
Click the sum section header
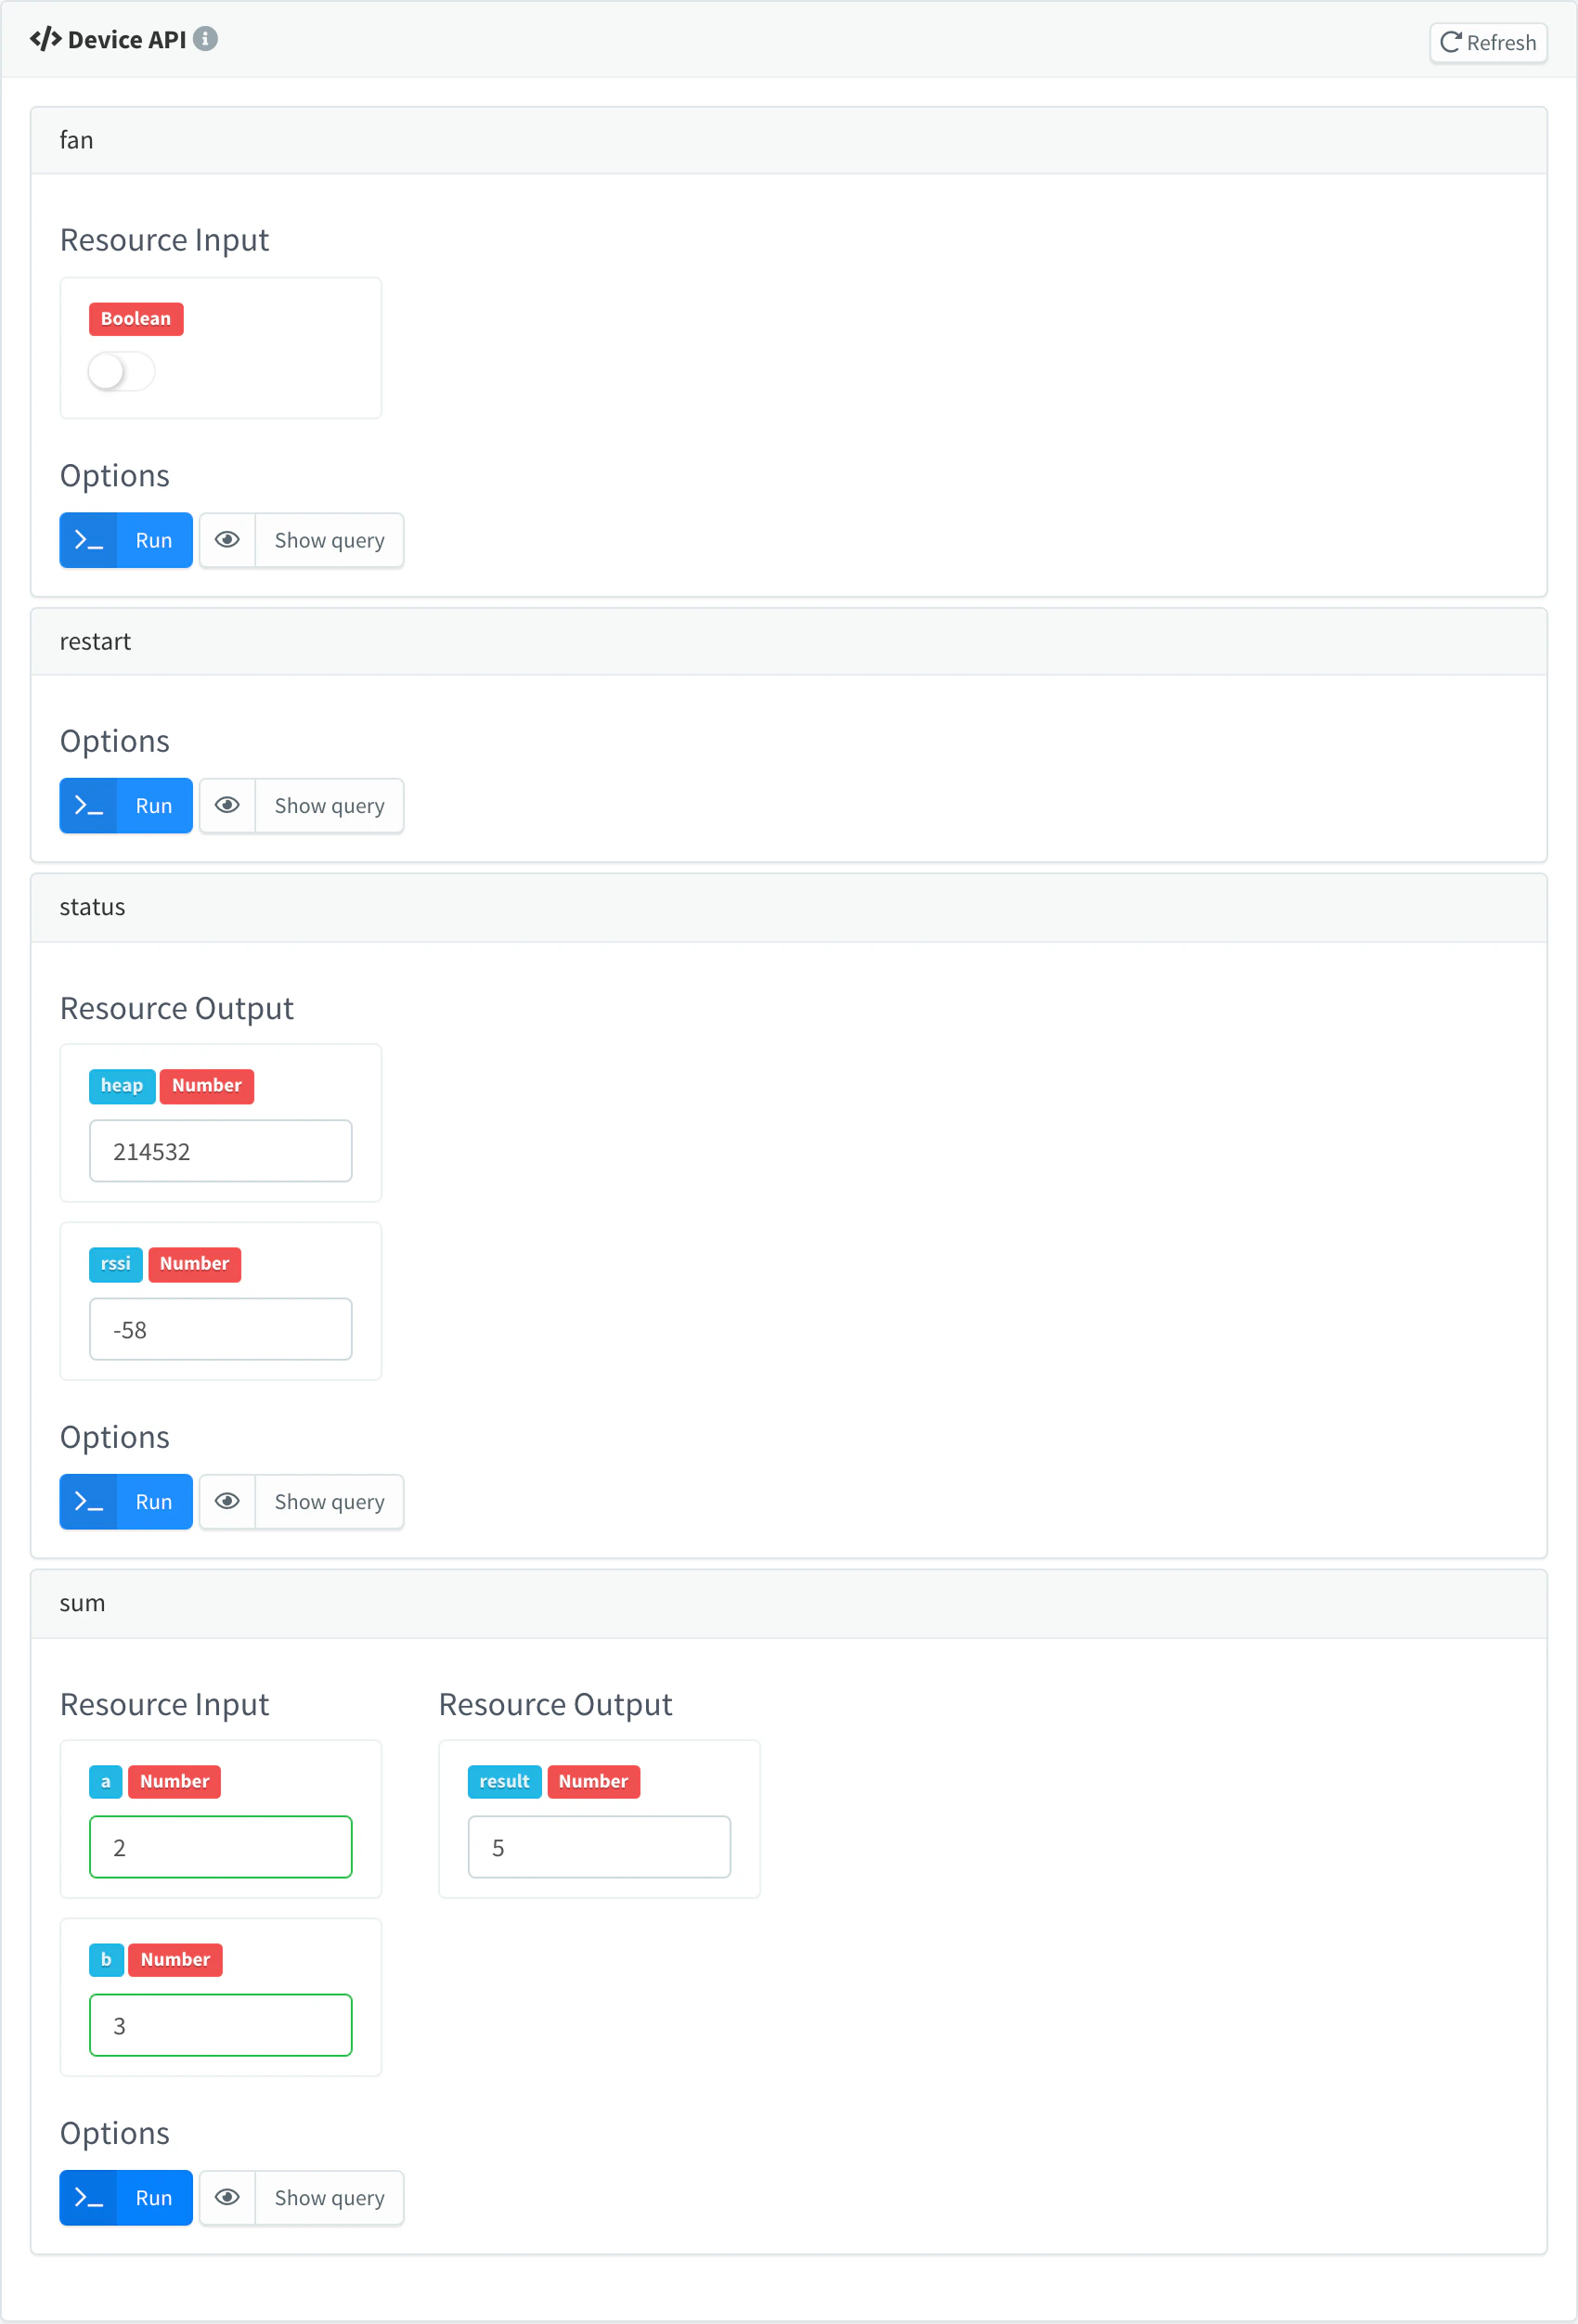point(789,1604)
